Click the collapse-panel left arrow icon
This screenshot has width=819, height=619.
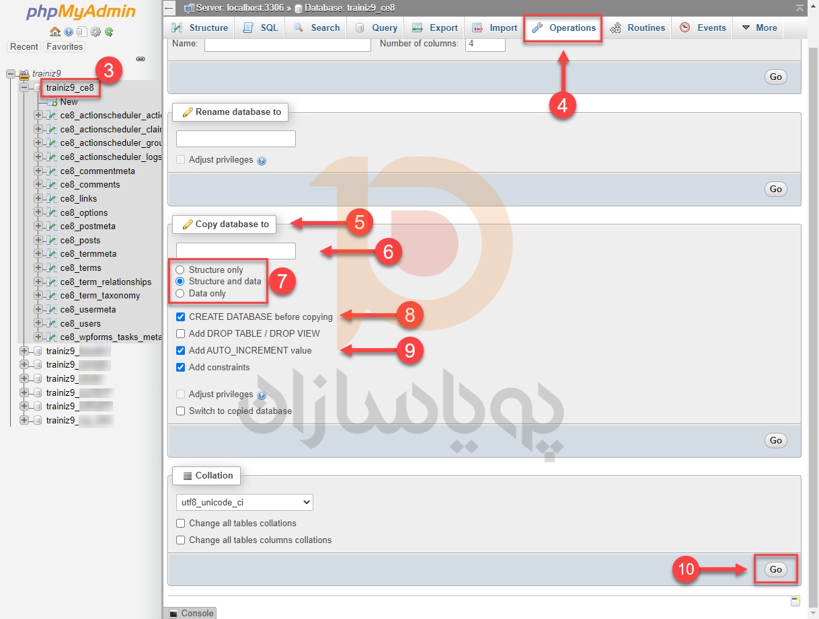pos(169,8)
